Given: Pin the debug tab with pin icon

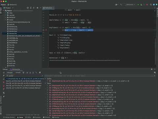Looking at the screenshot, I should coord(4,97).
